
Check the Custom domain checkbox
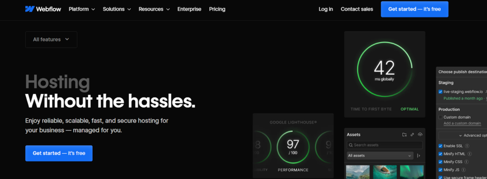[440, 117]
